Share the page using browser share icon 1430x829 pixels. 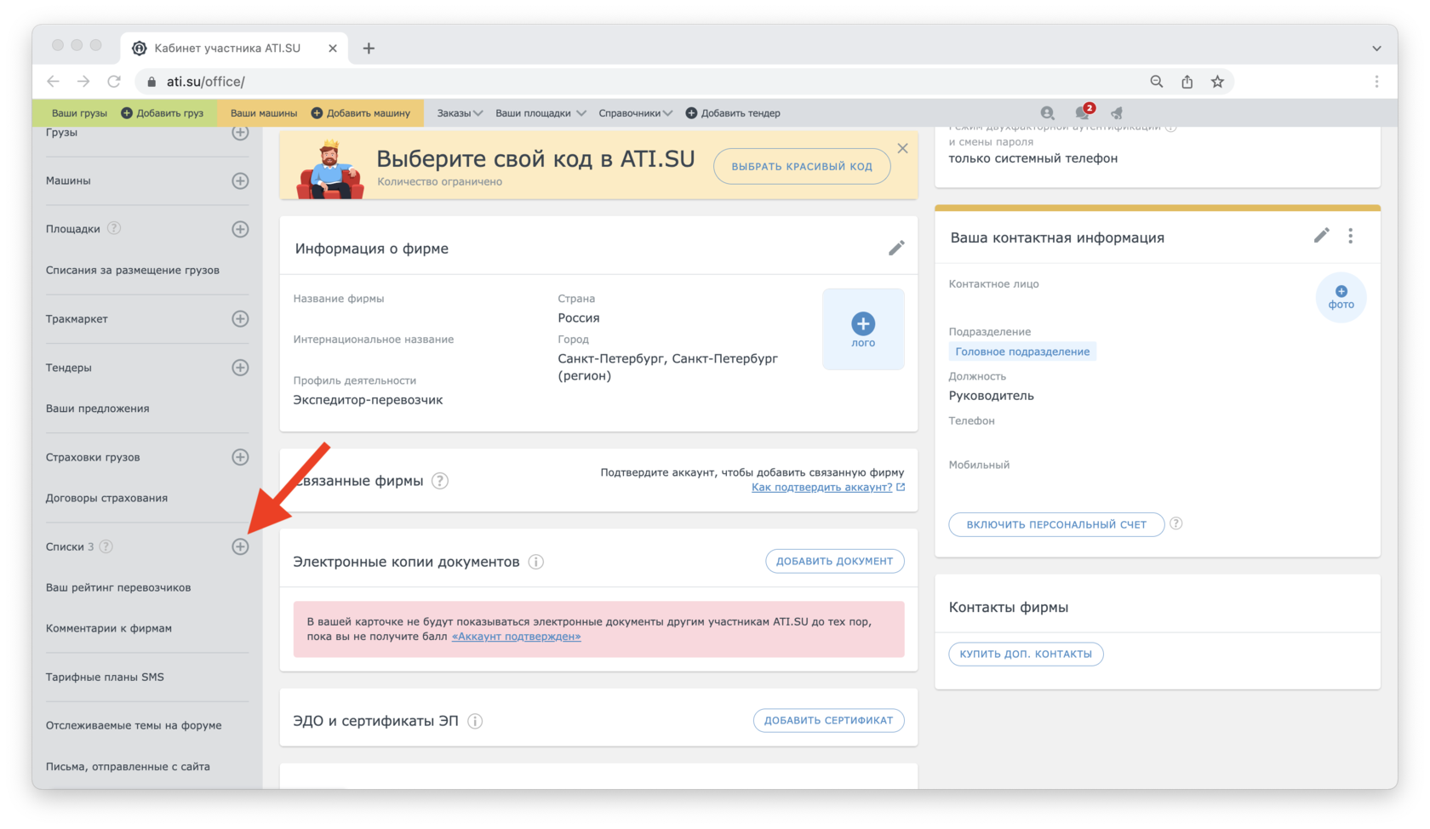point(1187,82)
